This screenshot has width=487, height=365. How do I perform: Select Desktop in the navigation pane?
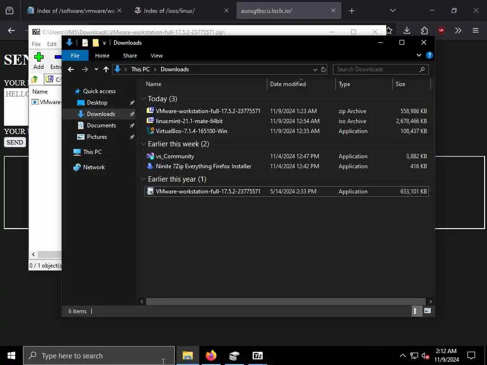point(97,103)
